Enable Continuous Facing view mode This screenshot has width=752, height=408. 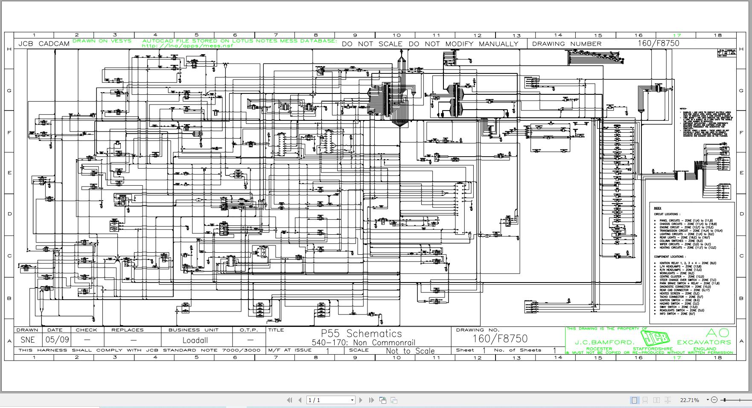(667, 400)
